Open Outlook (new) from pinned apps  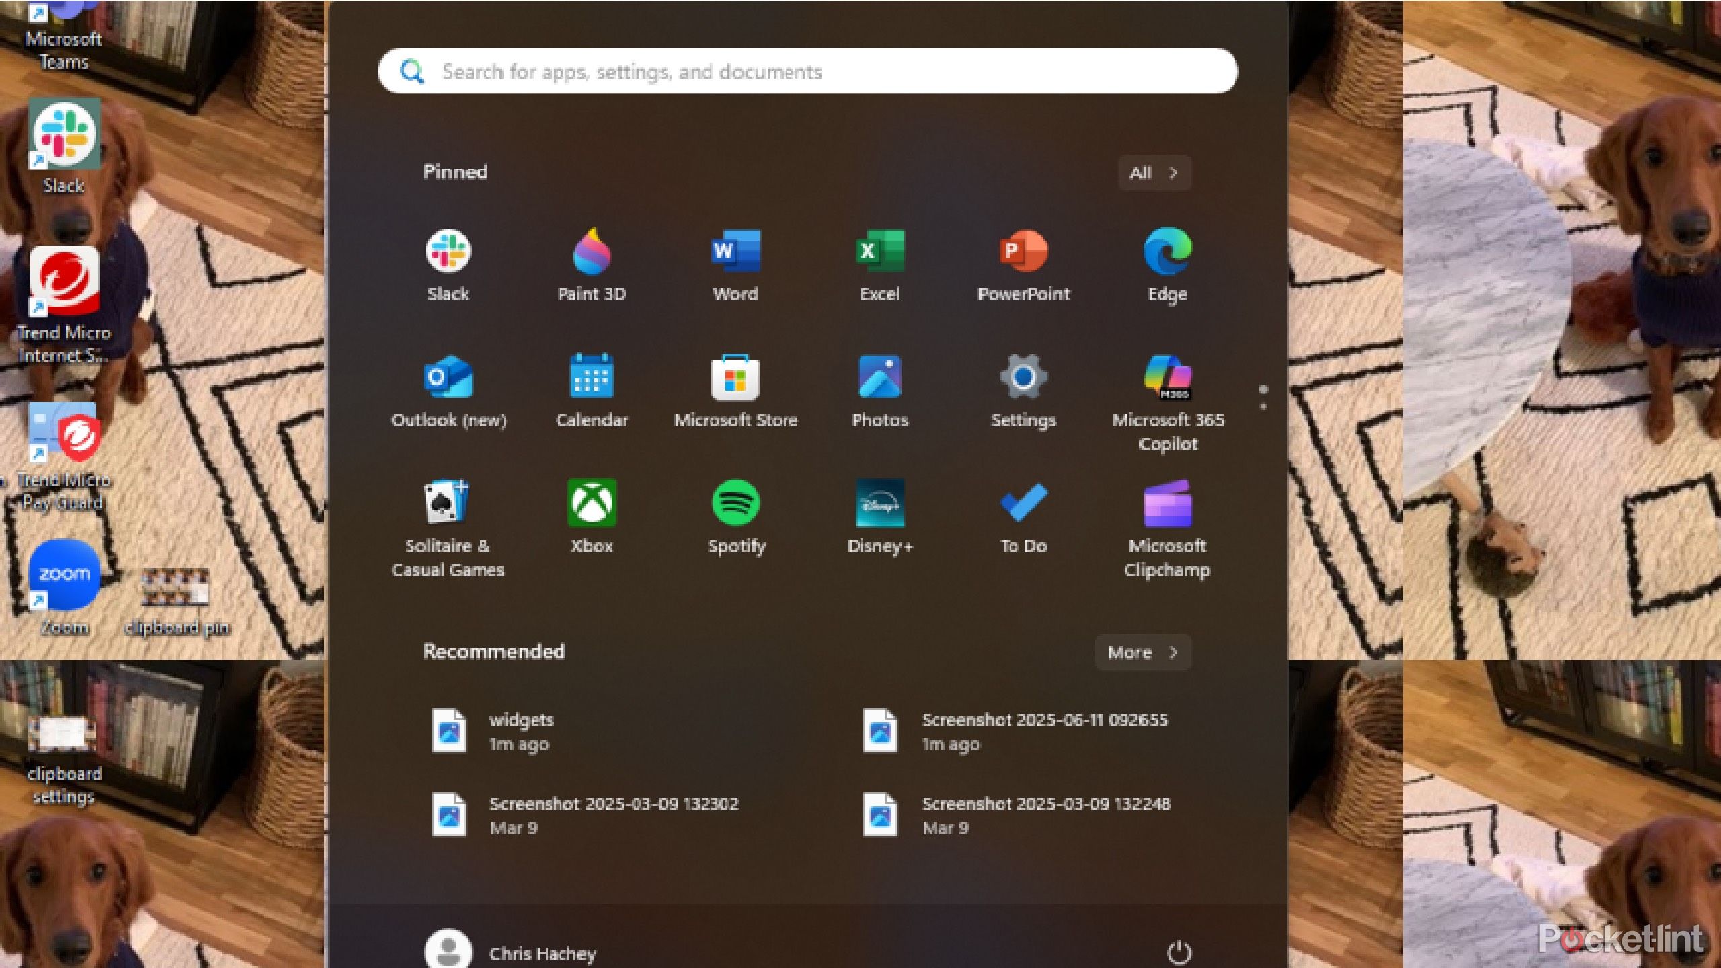pyautogui.click(x=448, y=393)
